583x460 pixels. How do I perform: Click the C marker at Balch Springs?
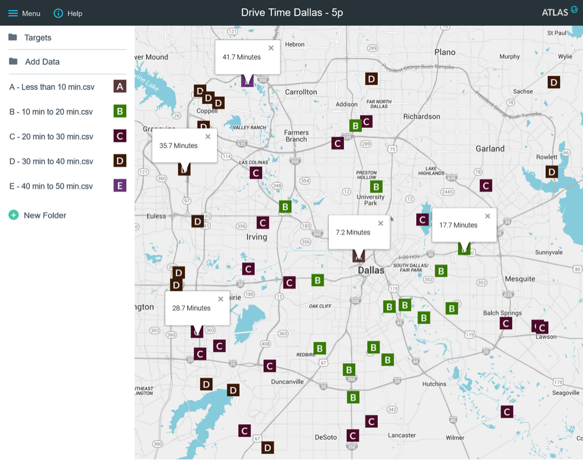[x=506, y=323]
